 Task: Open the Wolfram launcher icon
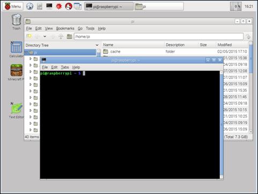click(69, 6)
